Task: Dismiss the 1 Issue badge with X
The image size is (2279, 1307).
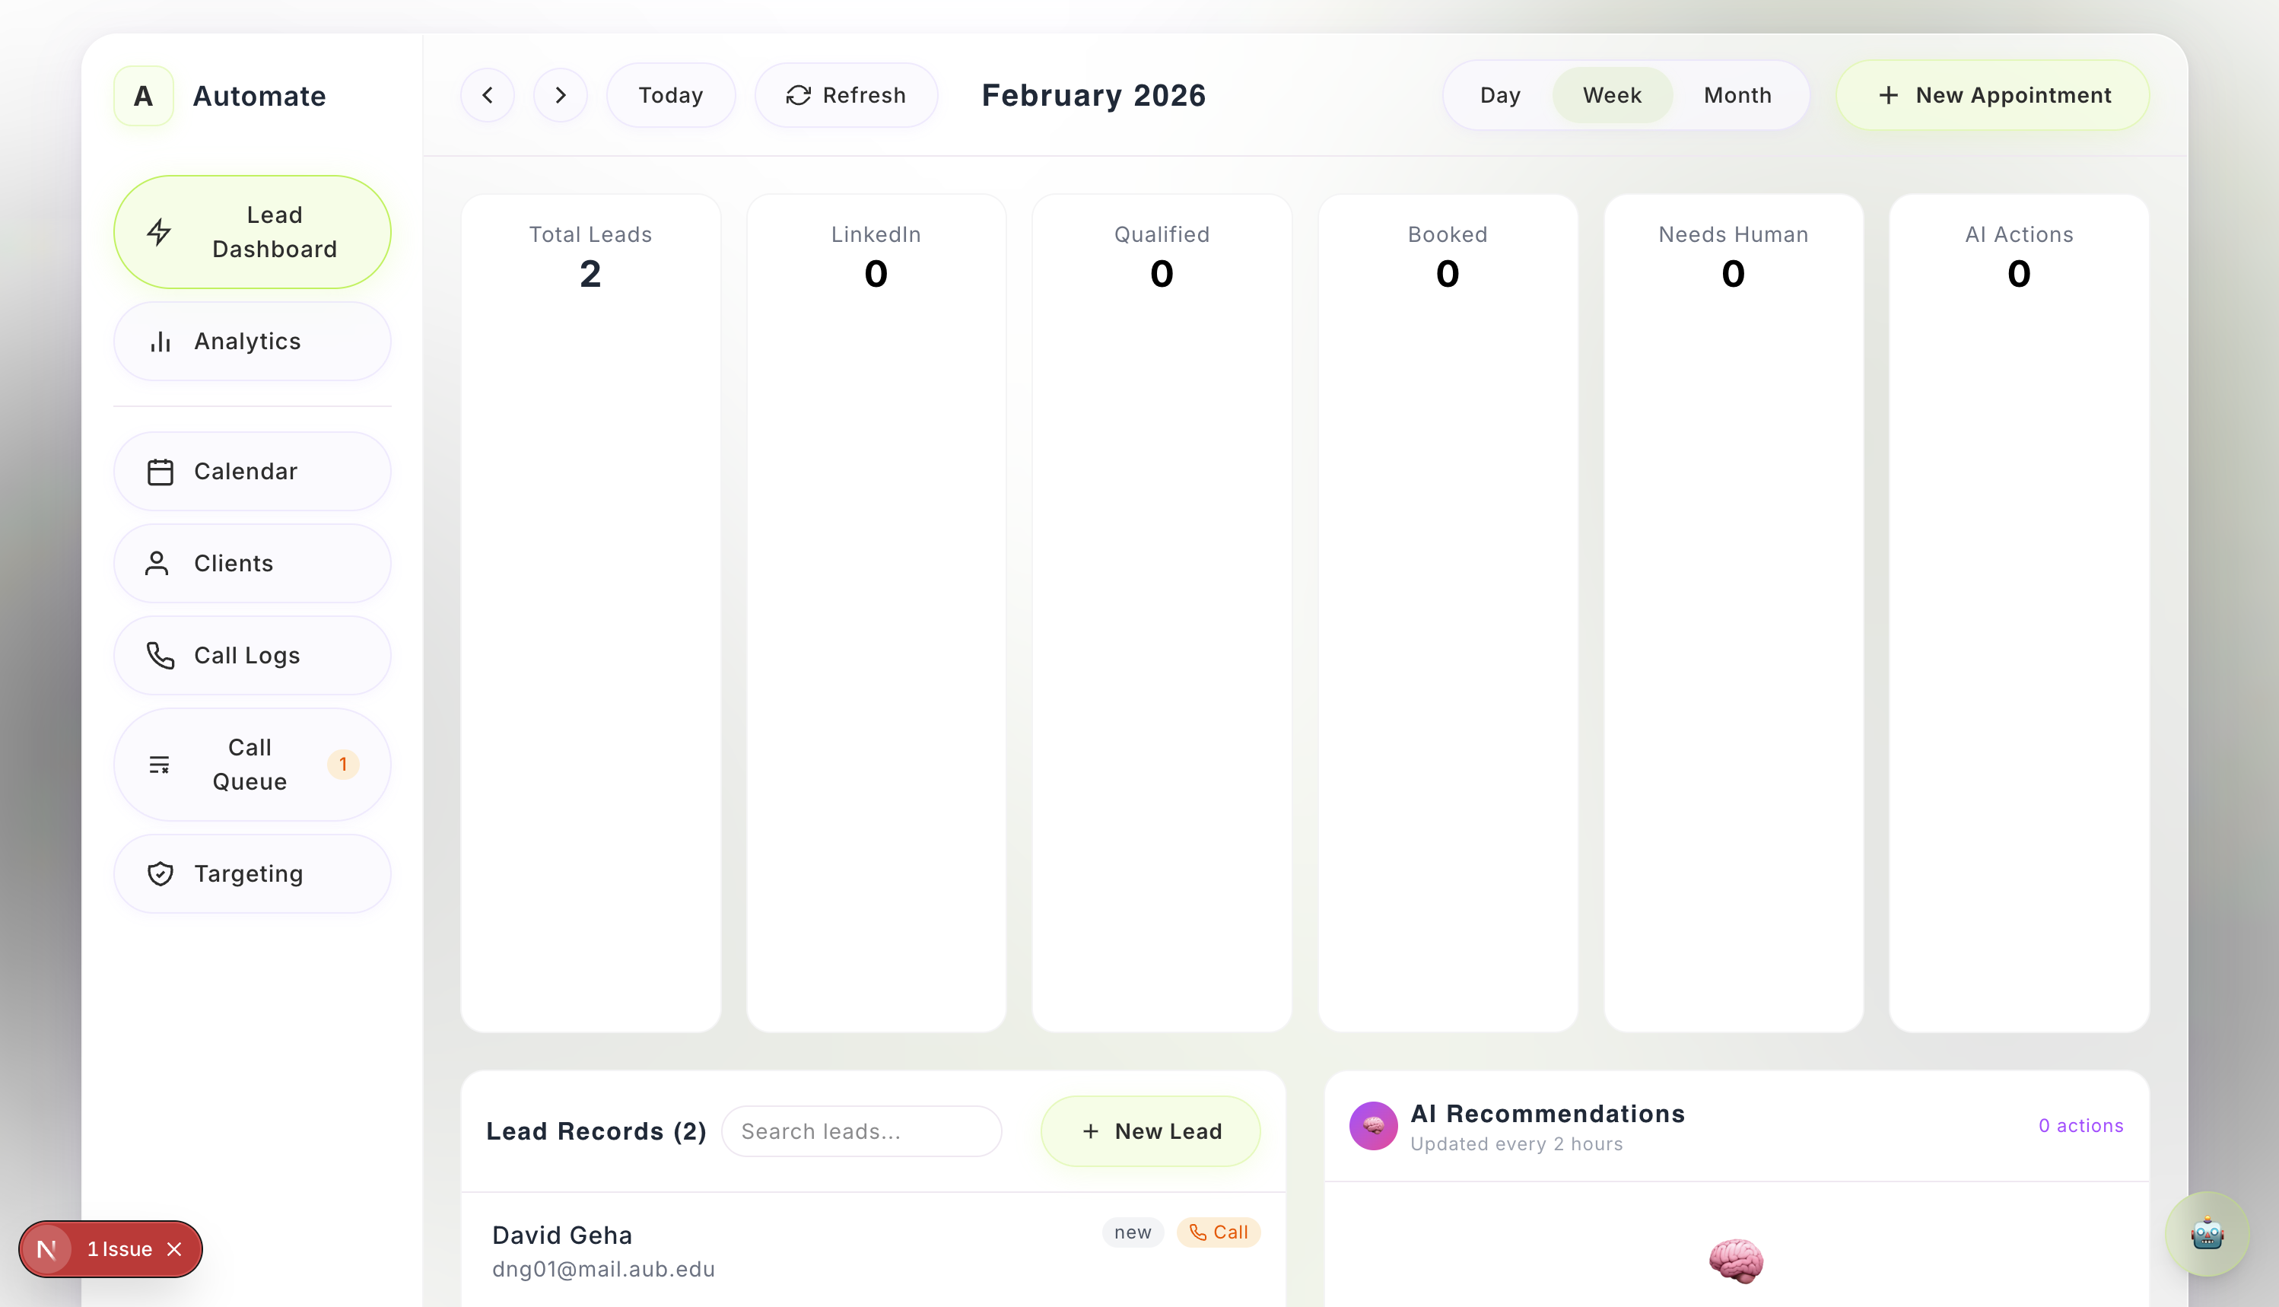Action: (175, 1248)
